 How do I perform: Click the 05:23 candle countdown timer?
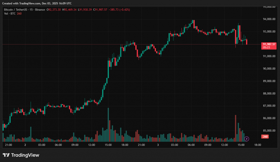pyautogui.click(x=267, y=47)
